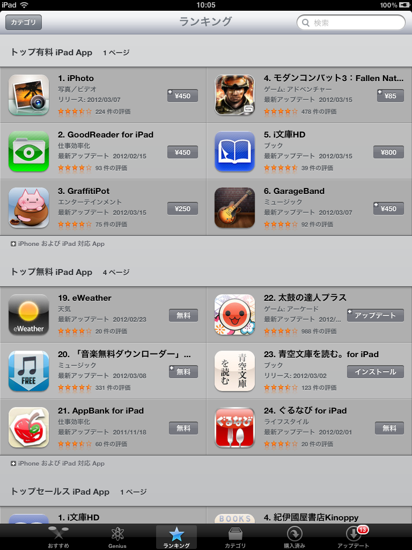Tap the ¥800 price button for i文庫HD
The image size is (412, 550).
point(388,152)
